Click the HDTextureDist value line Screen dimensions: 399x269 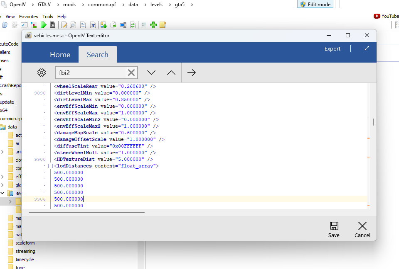103,160
